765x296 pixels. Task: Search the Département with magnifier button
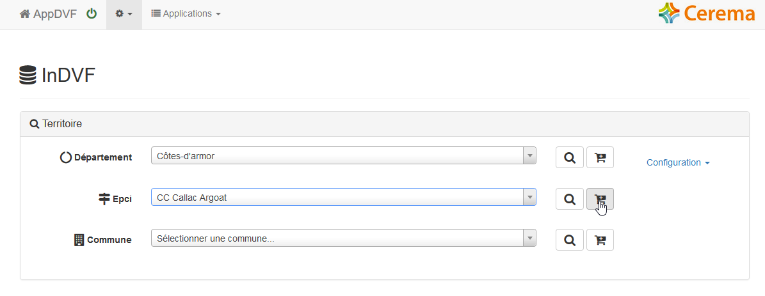tap(569, 158)
